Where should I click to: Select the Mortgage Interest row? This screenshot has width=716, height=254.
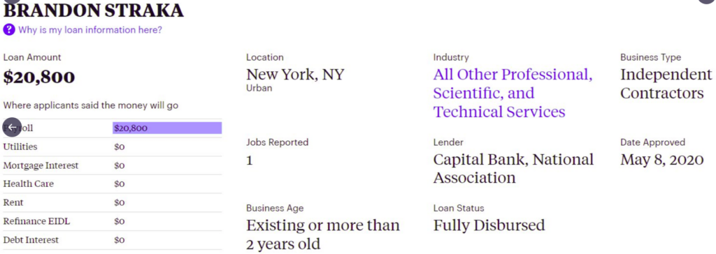(x=113, y=165)
